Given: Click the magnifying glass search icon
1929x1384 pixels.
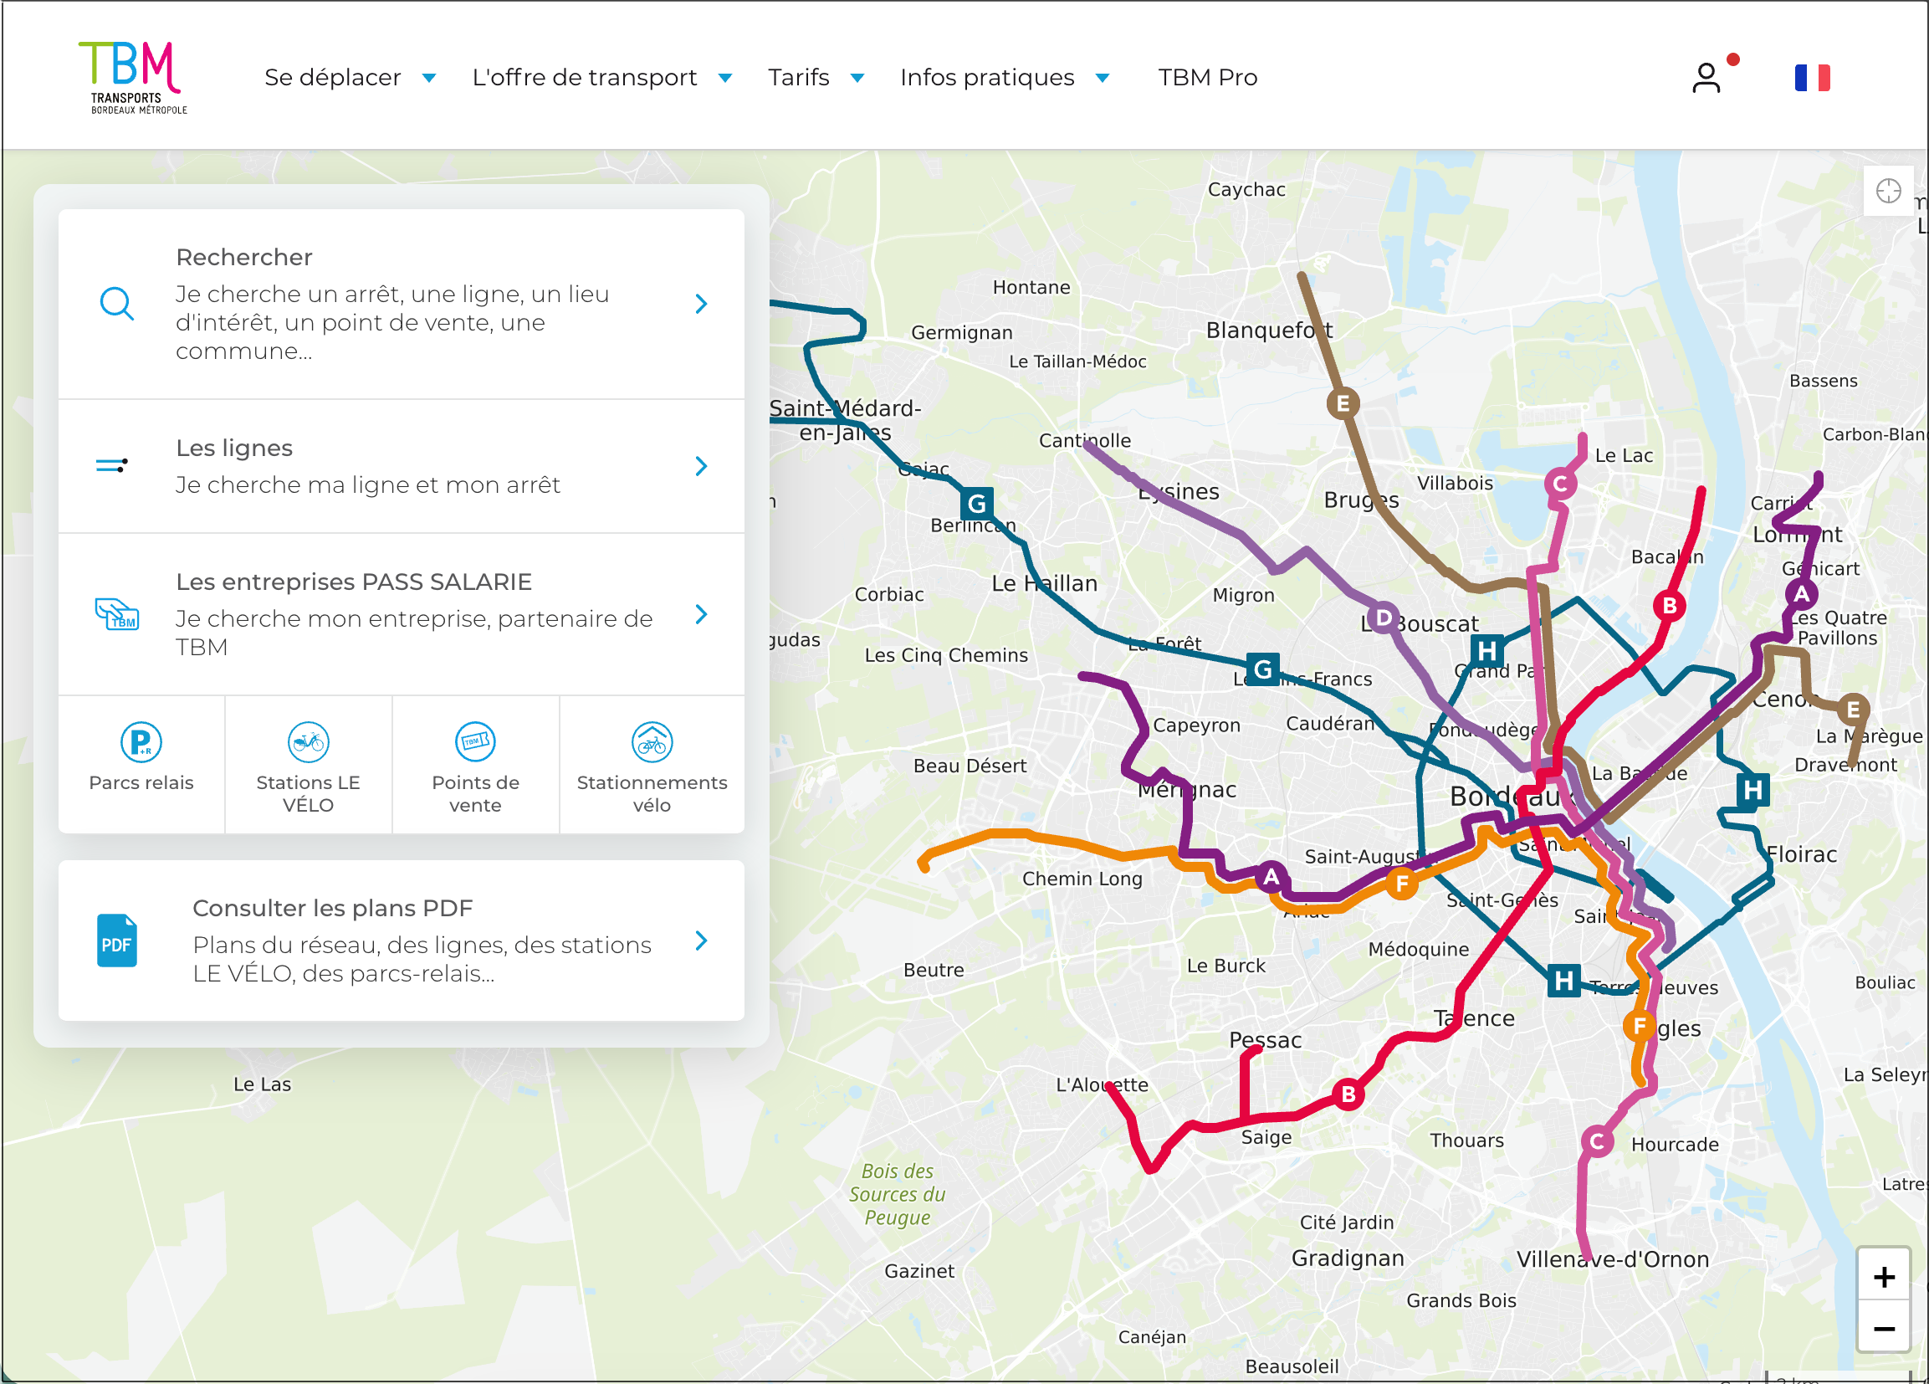Looking at the screenshot, I should [x=116, y=304].
